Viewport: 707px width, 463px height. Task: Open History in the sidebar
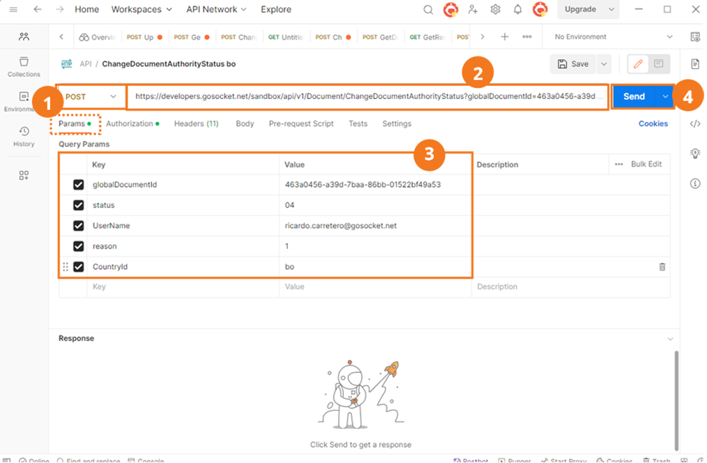(x=24, y=137)
